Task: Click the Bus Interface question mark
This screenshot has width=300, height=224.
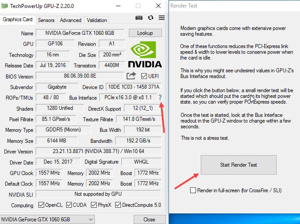Action: tap(160, 97)
